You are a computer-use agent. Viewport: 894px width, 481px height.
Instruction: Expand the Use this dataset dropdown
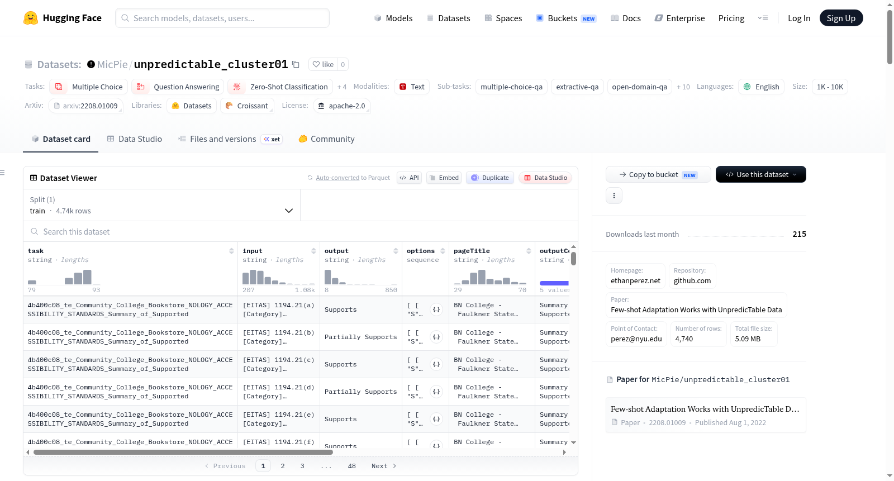[x=761, y=174]
